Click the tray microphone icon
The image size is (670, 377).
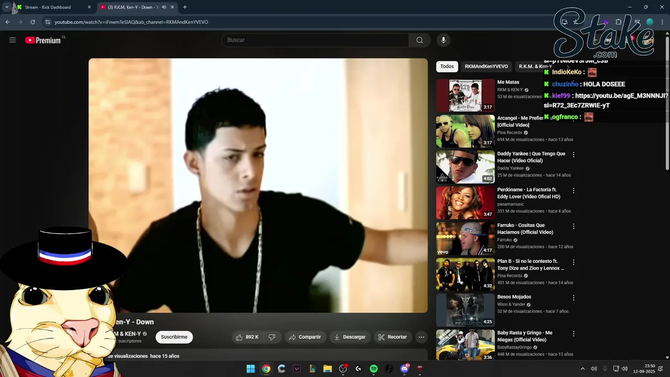[x=605, y=369]
